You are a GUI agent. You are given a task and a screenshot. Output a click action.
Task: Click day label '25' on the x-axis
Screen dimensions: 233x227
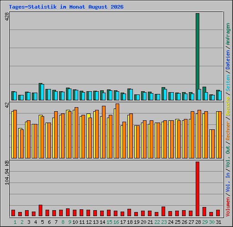pyautogui.click(x=177, y=222)
